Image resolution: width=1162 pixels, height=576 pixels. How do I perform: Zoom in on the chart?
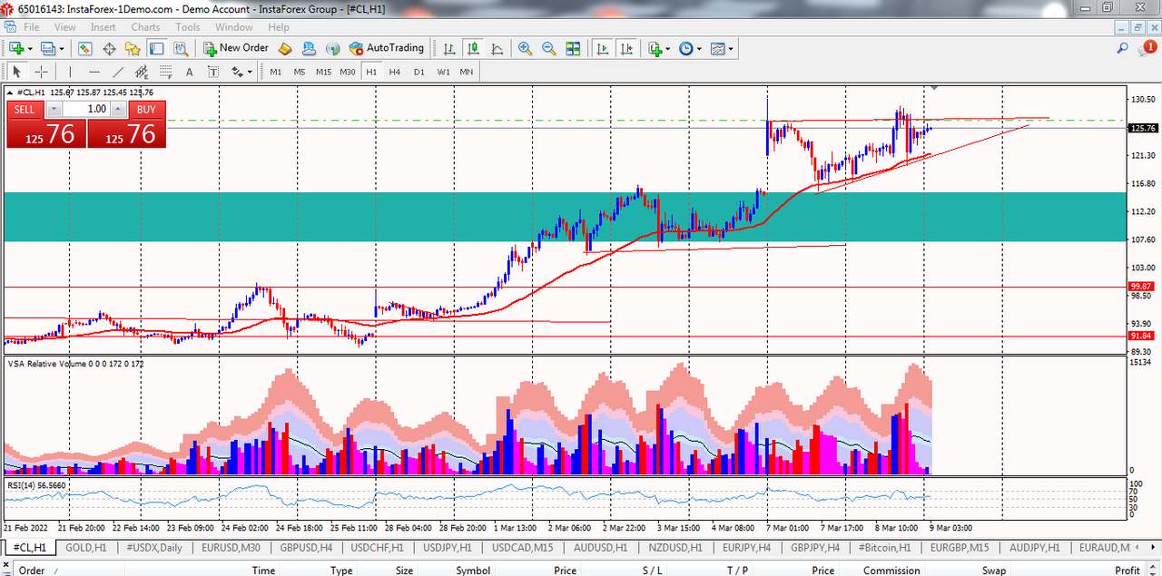click(525, 48)
